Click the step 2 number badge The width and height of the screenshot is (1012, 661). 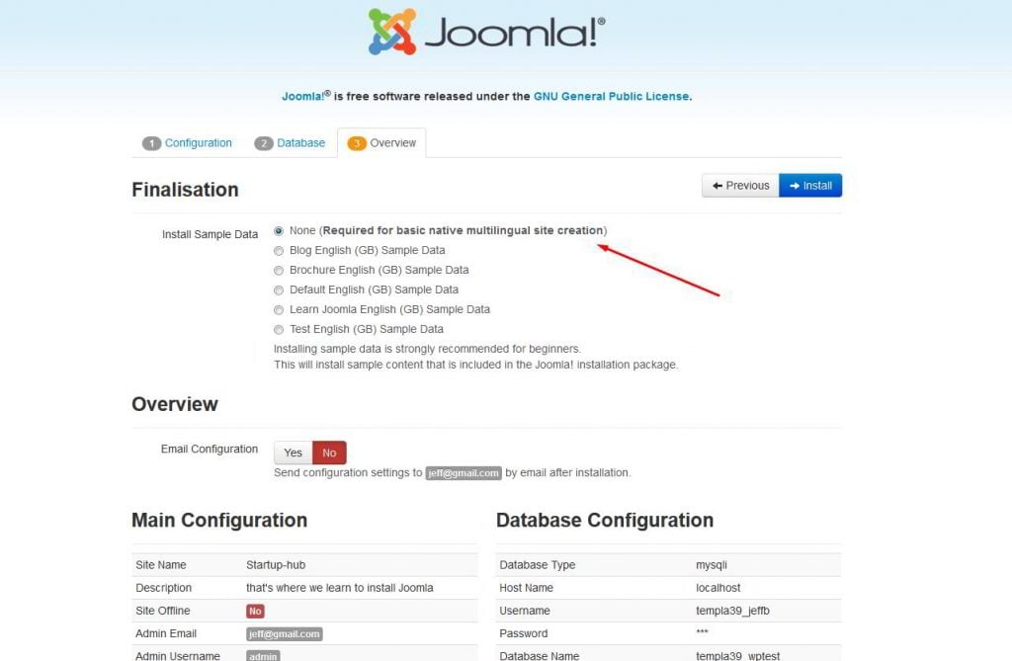(x=264, y=143)
